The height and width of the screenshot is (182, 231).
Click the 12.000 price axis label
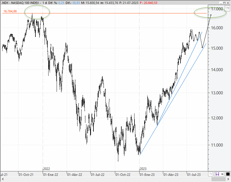pos(217,118)
